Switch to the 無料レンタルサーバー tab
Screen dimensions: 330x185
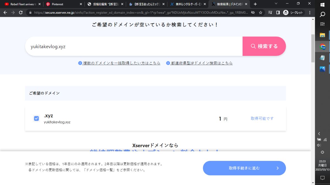[188, 4]
